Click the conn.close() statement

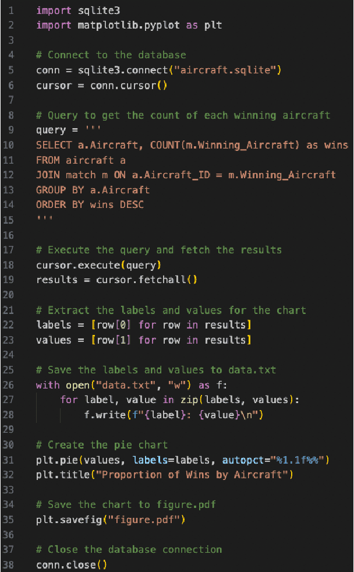[x=72, y=564]
